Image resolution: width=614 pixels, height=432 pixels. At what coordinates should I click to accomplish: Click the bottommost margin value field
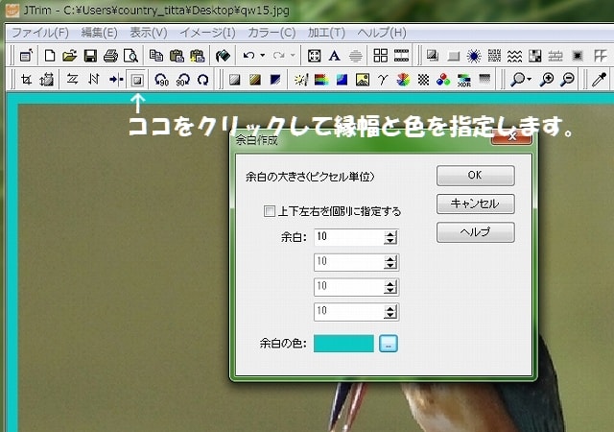point(356,312)
